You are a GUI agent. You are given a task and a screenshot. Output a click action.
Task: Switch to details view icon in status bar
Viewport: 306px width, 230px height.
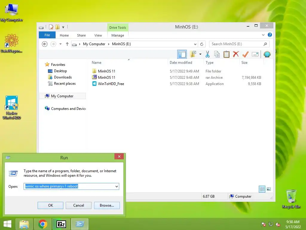(262, 189)
